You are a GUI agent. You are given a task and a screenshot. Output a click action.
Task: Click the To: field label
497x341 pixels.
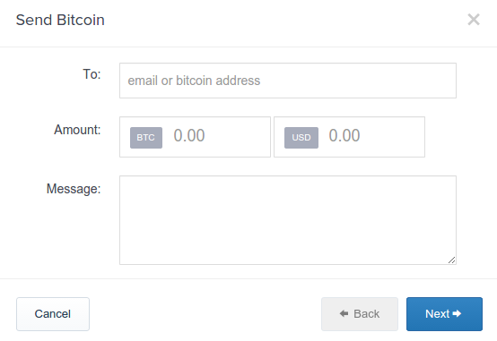click(x=92, y=74)
